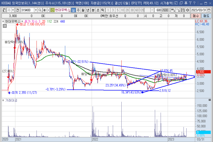Viewport: 213px width, 142px height.
Task: Click the candlestick compare chart icon
Action: click(x=173, y=10)
